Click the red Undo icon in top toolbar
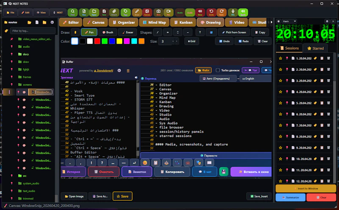The height and width of the screenshot is (210, 339). coord(211,12)
